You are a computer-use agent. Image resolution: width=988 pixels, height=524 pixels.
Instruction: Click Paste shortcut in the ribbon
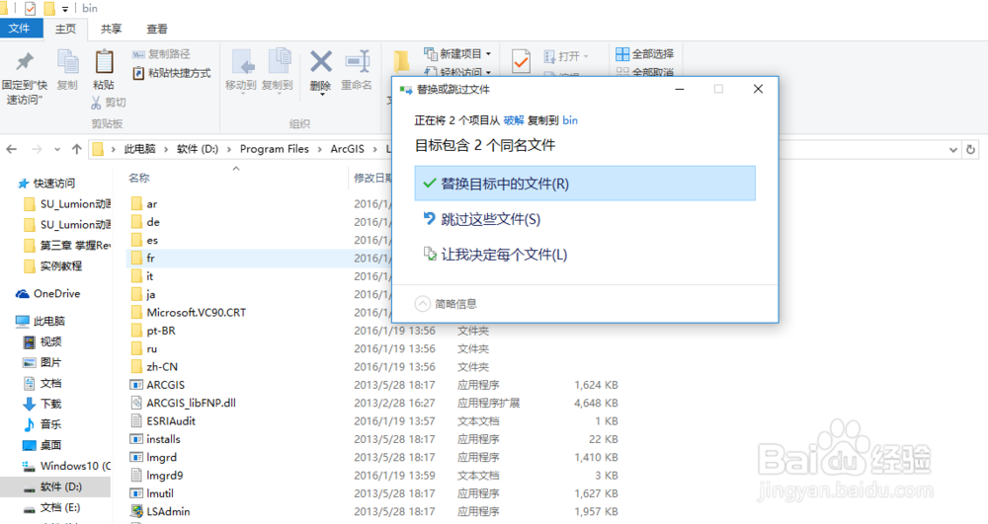[171, 73]
